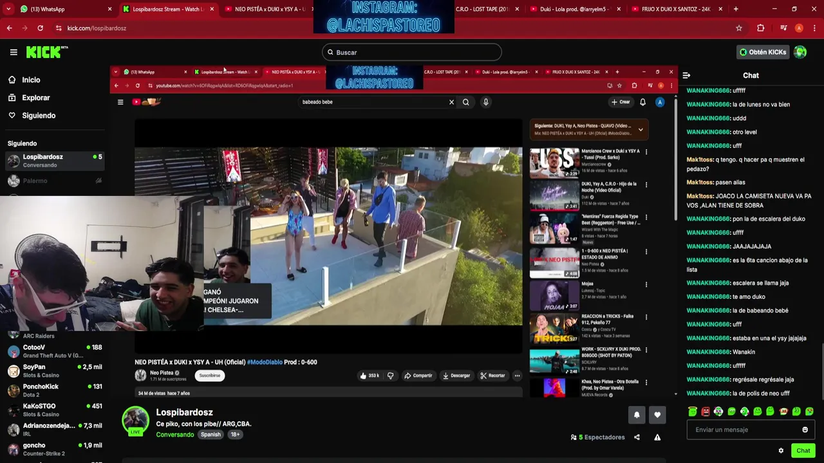Share the stream via share icon
Viewport: 824px width, 463px height.
pyautogui.click(x=637, y=437)
